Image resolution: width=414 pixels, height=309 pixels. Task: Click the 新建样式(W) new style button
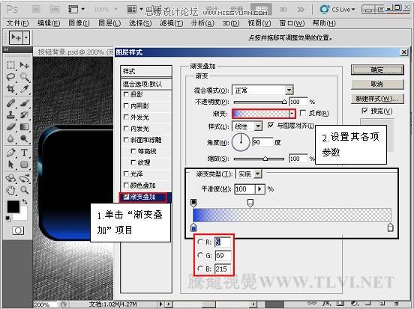click(x=377, y=99)
